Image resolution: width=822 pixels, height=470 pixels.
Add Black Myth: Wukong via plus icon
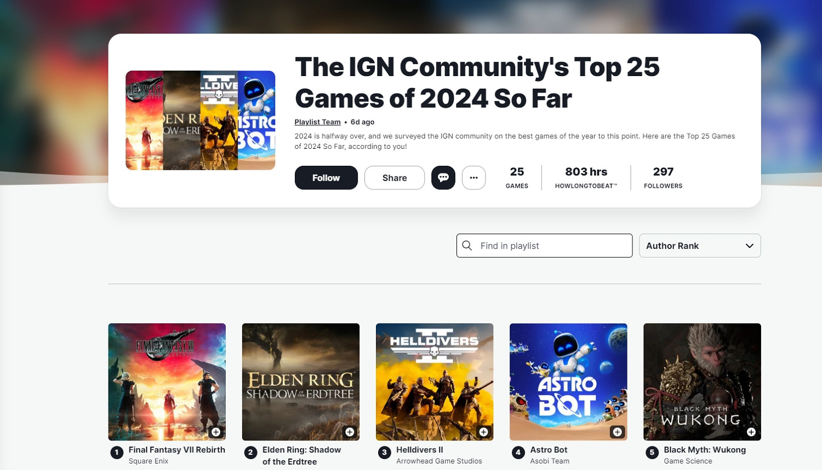pos(751,432)
